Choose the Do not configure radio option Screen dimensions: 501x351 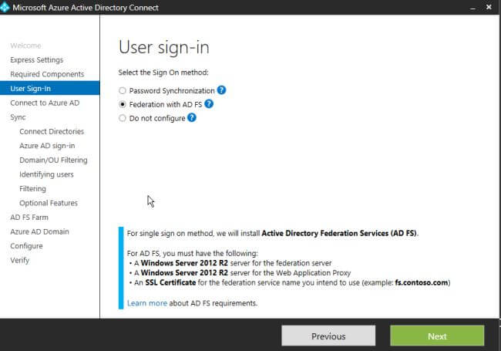click(x=123, y=118)
